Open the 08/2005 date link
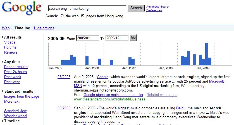 [x=64, y=77]
